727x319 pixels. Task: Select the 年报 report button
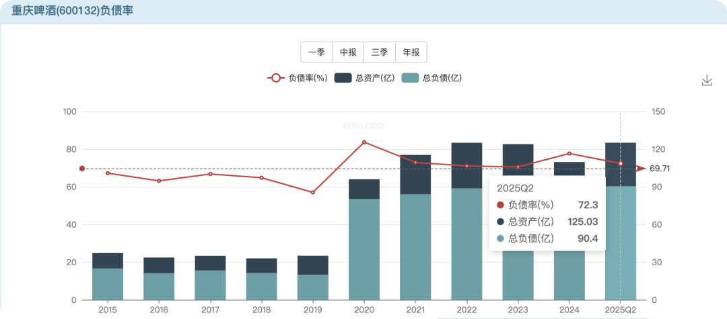(411, 52)
